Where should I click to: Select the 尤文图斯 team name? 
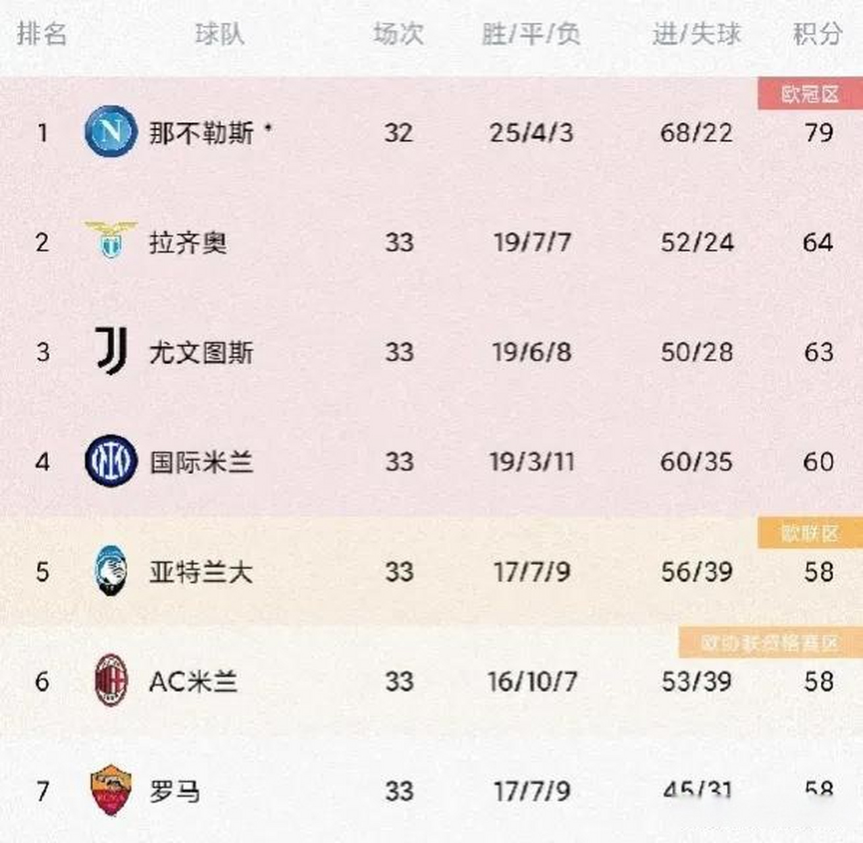pos(201,352)
